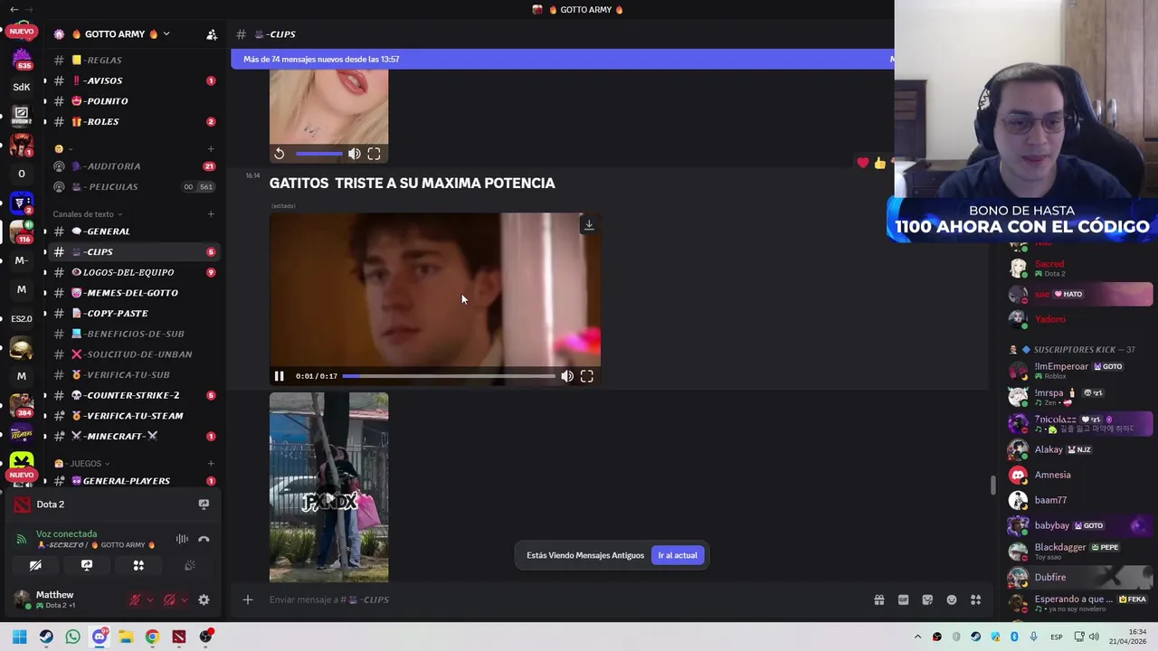
Task: Open GOTTO ARMY server dropdown menu
Action: [x=166, y=34]
